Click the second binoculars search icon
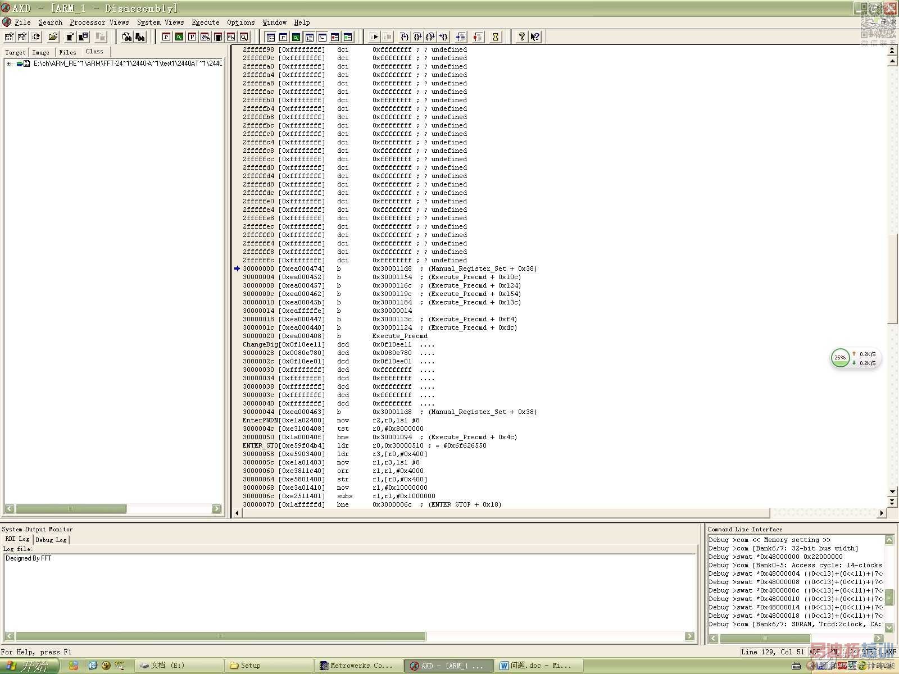 (140, 37)
